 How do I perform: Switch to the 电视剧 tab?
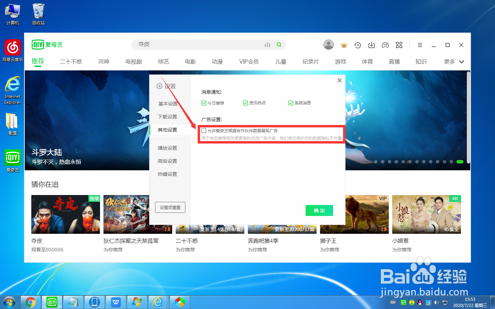tap(133, 61)
